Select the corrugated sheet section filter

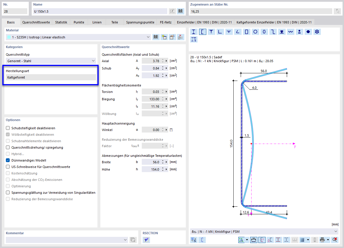click(291, 32)
